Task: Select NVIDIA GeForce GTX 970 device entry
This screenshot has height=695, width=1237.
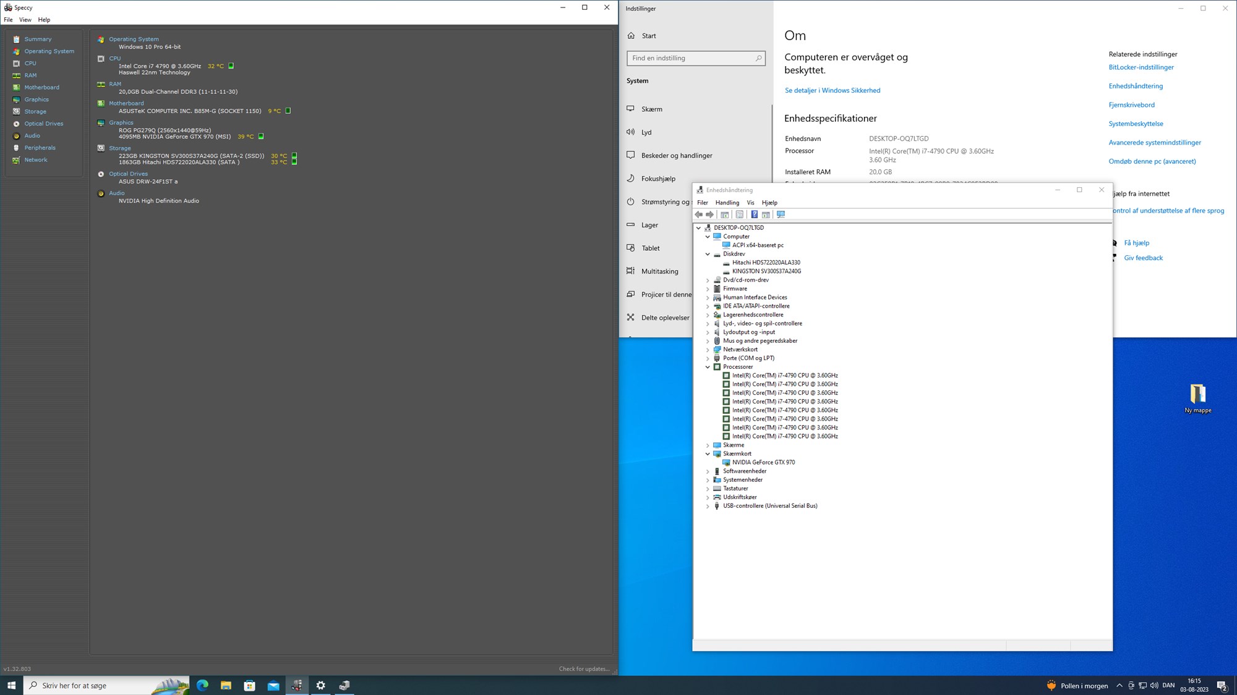Action: coord(764,462)
